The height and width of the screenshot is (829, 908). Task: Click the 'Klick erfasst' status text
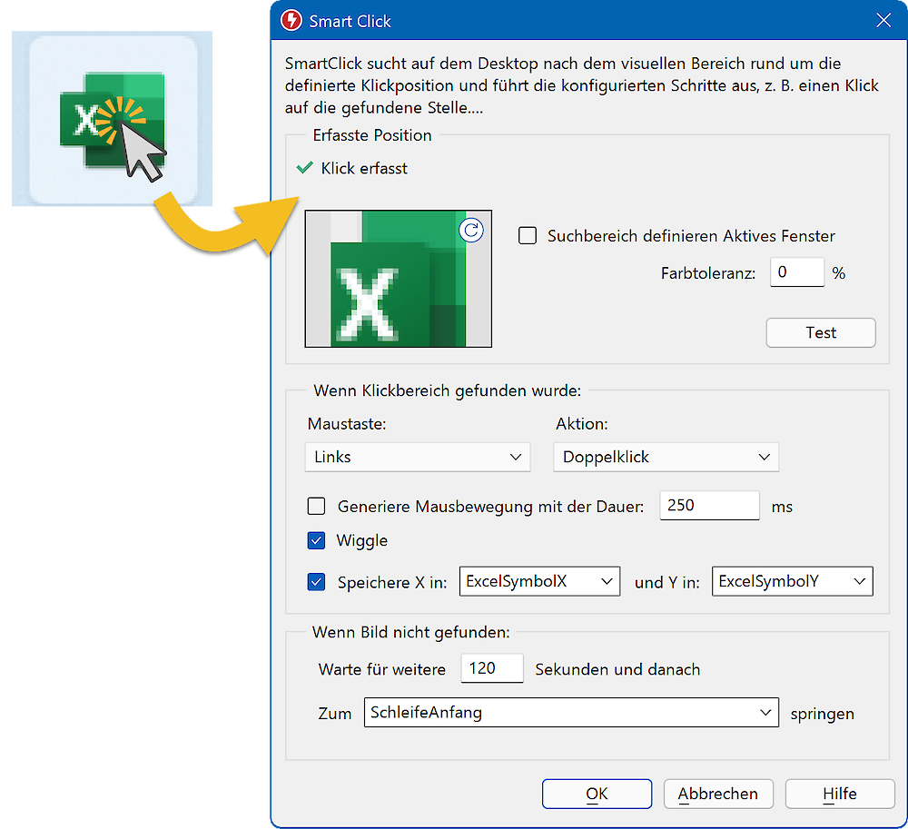(364, 169)
